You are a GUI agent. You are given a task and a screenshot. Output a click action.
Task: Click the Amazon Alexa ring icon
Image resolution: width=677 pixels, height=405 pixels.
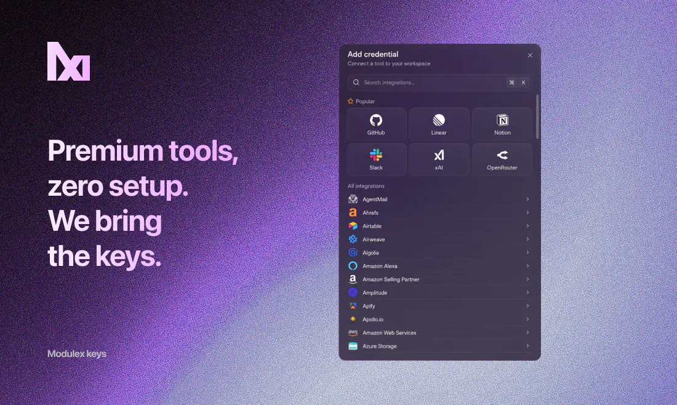[x=353, y=266]
